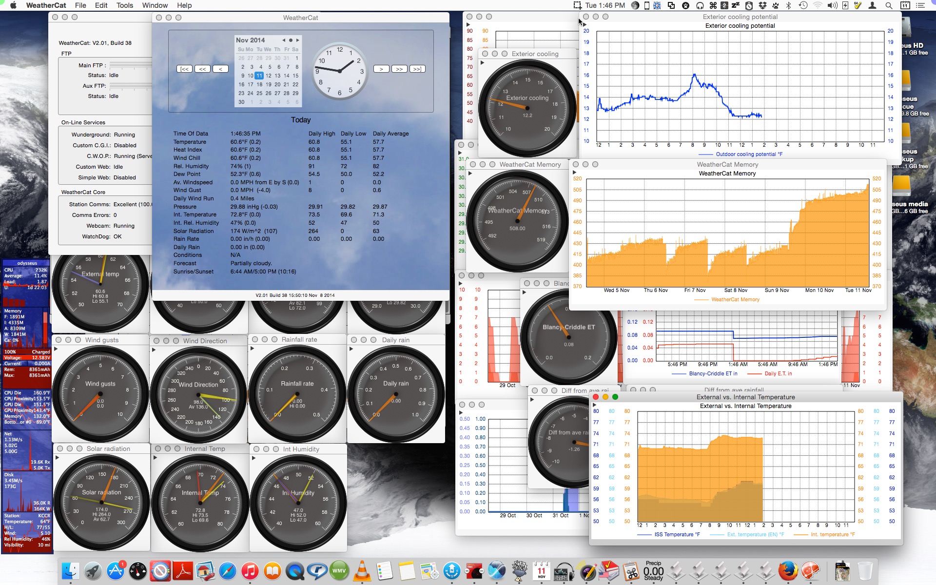Image resolution: width=936 pixels, height=585 pixels.
Task: Go to previous month in Nov 2014 calendar
Action: click(284, 40)
